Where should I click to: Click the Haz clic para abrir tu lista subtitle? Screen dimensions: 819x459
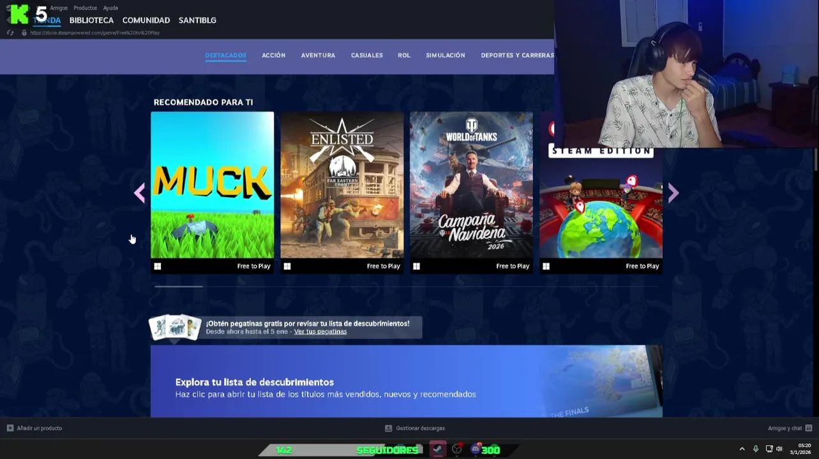(326, 395)
